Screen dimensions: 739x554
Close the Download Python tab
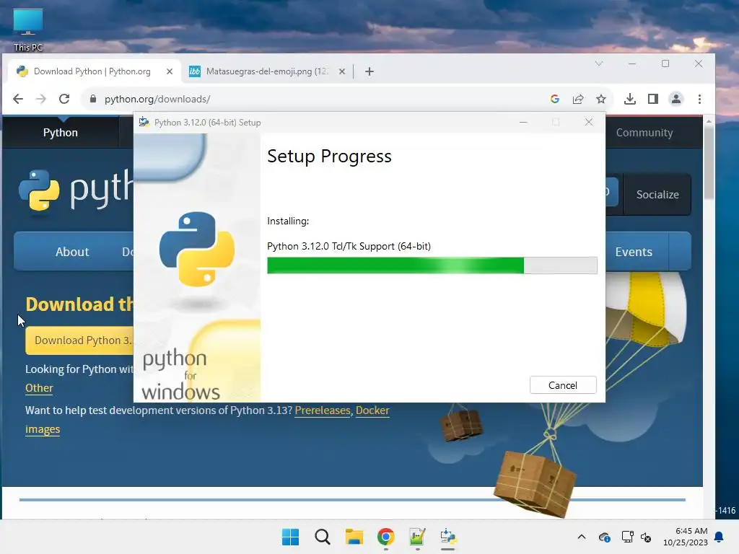coord(170,71)
